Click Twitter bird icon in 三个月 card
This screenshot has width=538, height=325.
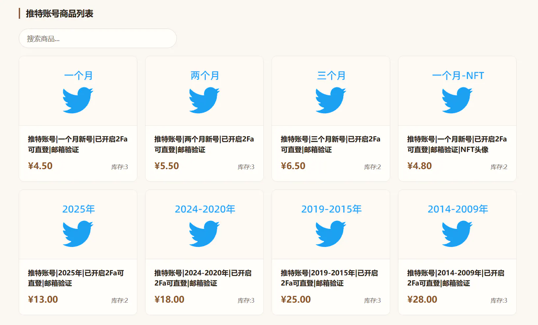(x=331, y=100)
